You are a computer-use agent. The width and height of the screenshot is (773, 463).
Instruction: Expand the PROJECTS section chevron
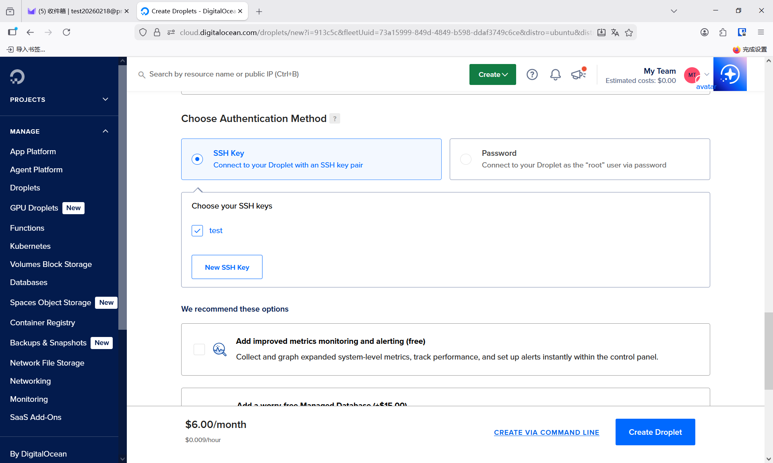[x=105, y=99]
